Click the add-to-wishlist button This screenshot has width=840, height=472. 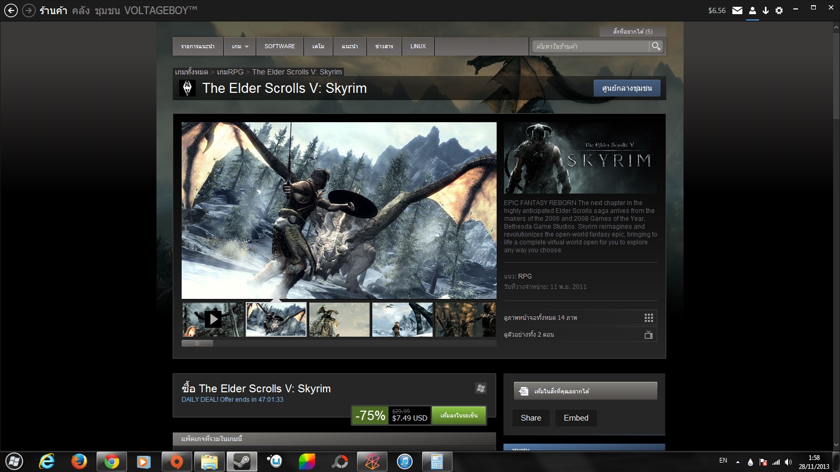(x=585, y=391)
